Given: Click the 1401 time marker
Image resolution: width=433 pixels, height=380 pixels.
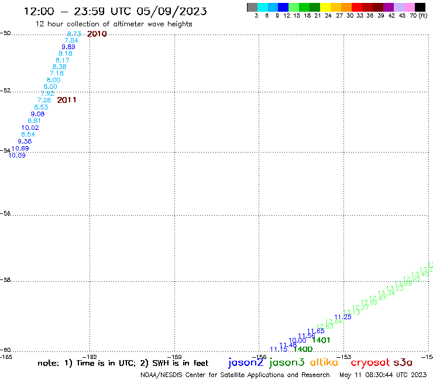Looking at the screenshot, I should click(321, 340).
